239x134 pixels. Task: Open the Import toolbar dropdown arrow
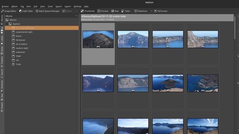click(x=76, y=11)
